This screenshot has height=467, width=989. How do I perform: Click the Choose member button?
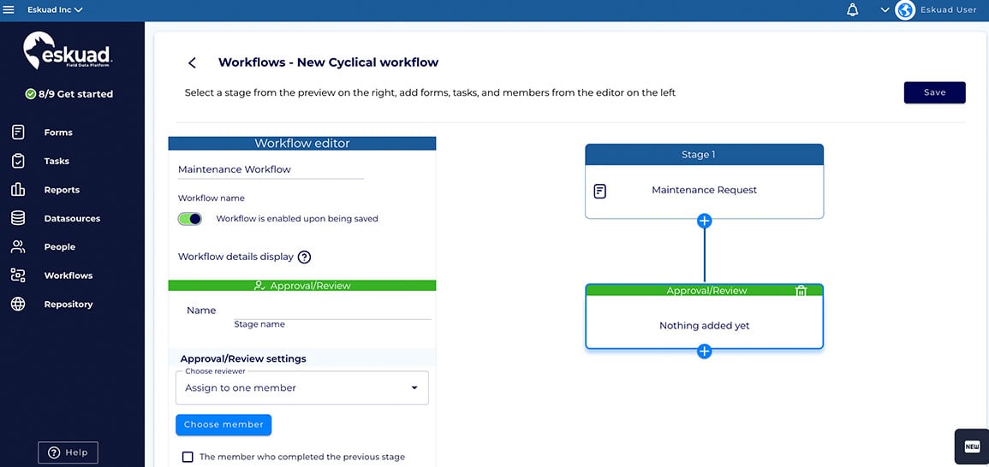click(x=223, y=424)
